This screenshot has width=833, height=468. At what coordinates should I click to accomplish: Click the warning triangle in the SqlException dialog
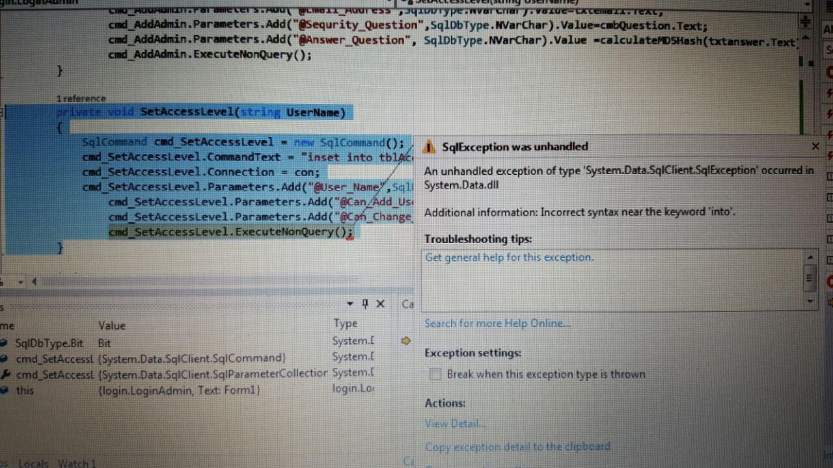(430, 146)
